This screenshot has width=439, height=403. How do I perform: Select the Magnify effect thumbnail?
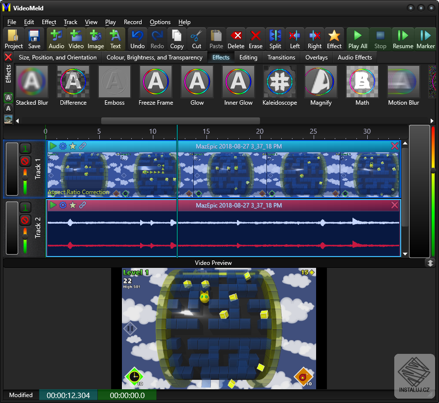(x=321, y=82)
